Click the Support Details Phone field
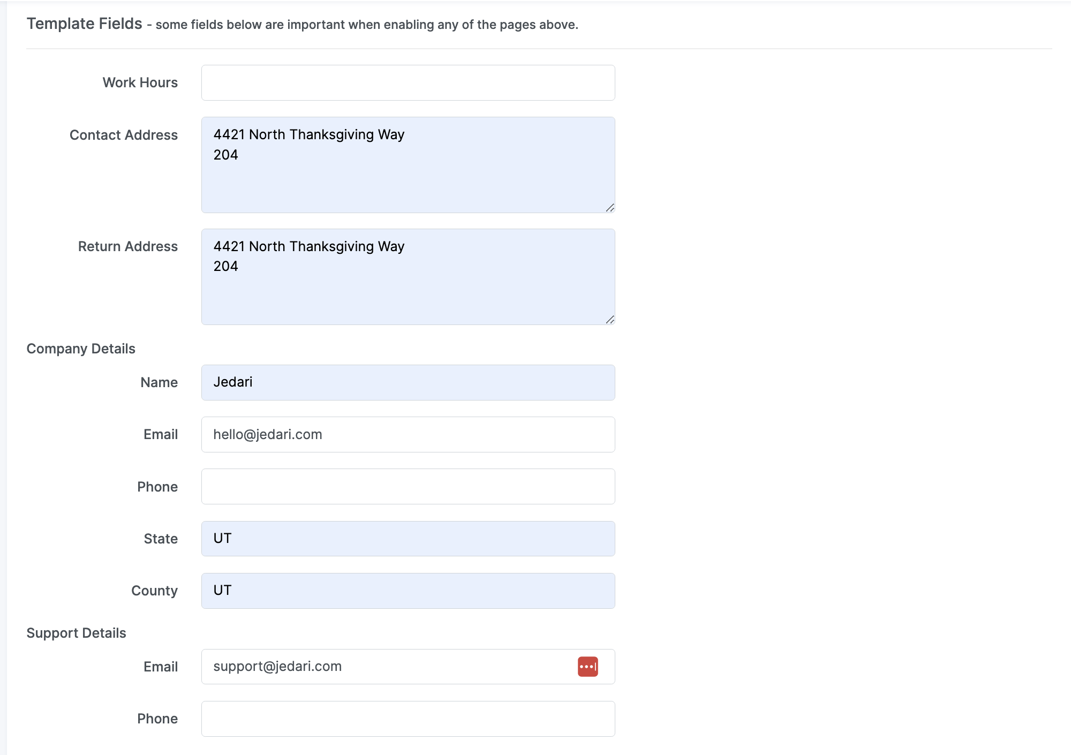The height and width of the screenshot is (755, 1071). click(x=408, y=719)
